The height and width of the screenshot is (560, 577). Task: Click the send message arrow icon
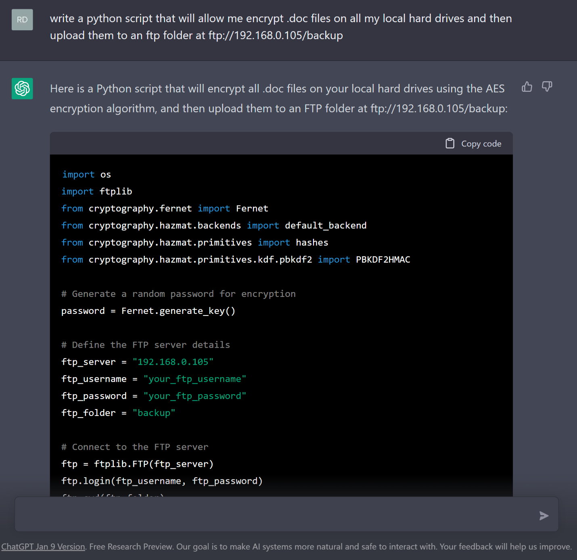(x=544, y=516)
